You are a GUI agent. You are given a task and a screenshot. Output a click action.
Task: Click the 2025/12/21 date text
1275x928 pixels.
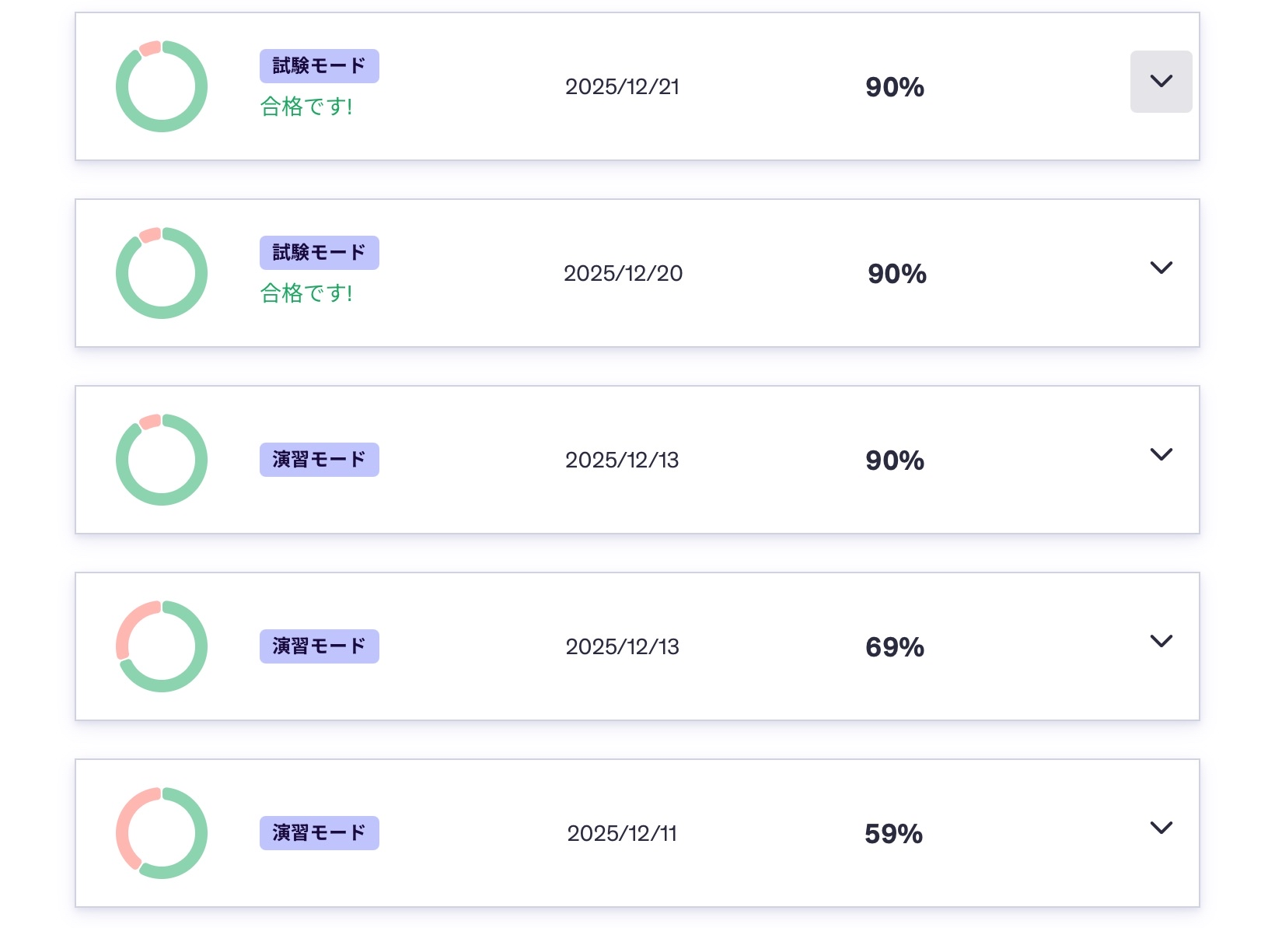[622, 87]
